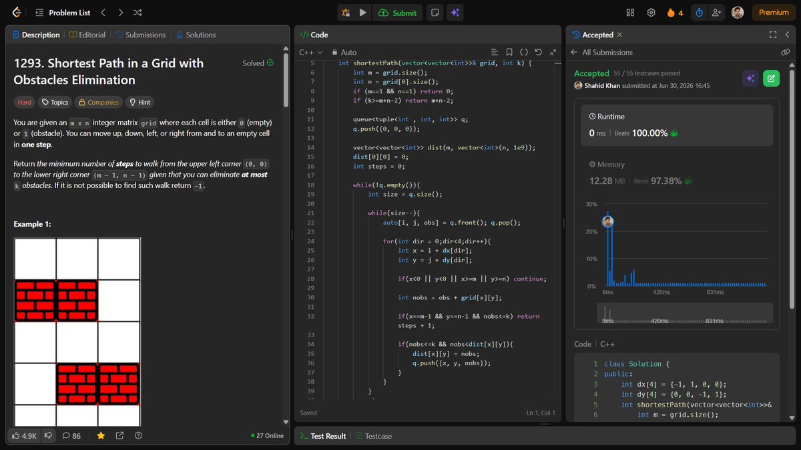Click the debugger icon in the top toolbar
Viewport: 801px width, 450px height.
(x=346, y=12)
